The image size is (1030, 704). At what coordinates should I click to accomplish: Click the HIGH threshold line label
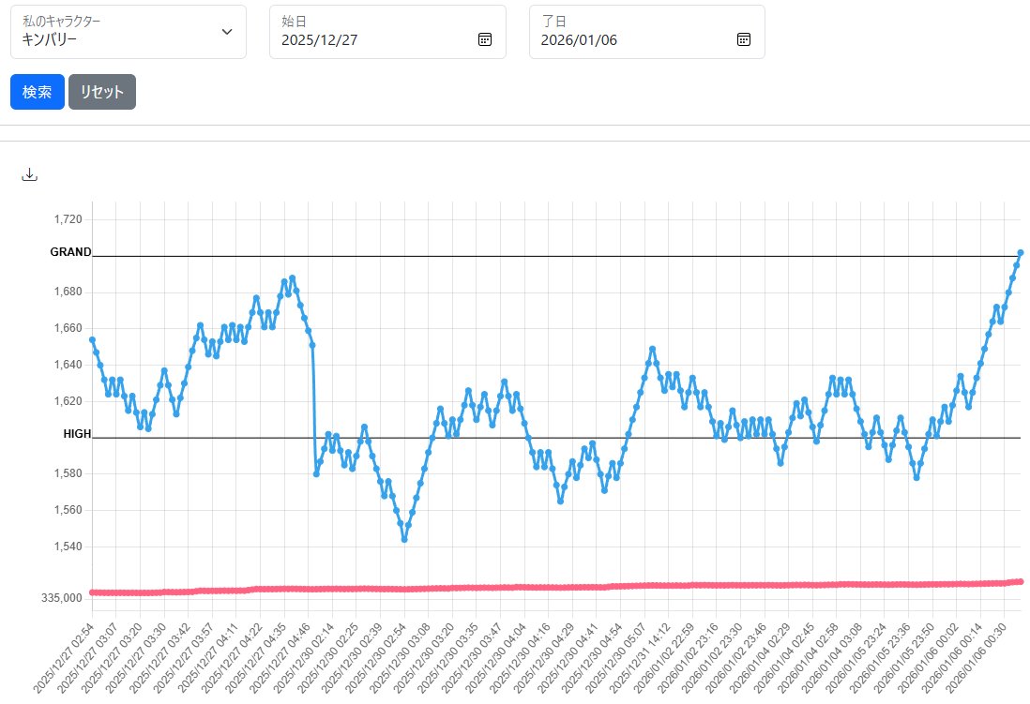77,434
